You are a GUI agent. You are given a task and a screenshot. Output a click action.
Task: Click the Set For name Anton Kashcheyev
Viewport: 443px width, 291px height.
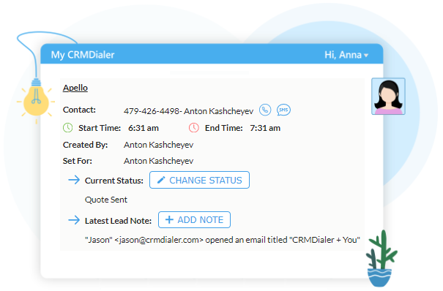(x=158, y=161)
